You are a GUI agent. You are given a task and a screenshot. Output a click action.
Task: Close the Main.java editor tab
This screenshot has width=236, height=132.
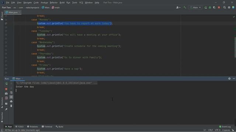(x=20, y=12)
